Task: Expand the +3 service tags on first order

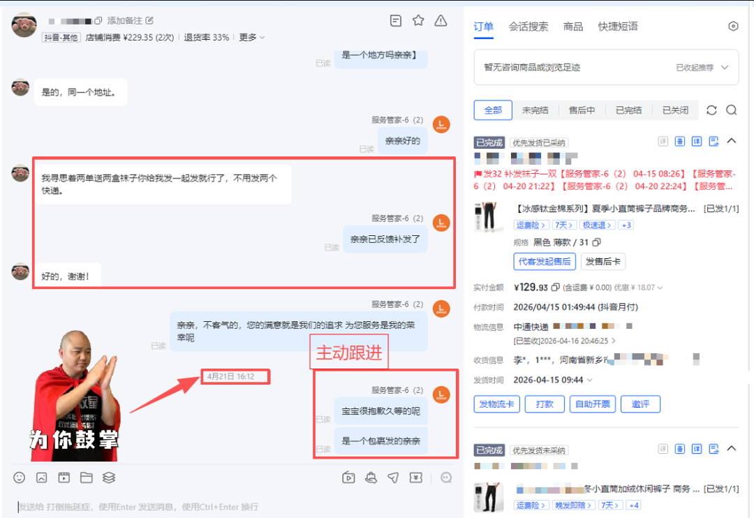Action: click(x=626, y=225)
